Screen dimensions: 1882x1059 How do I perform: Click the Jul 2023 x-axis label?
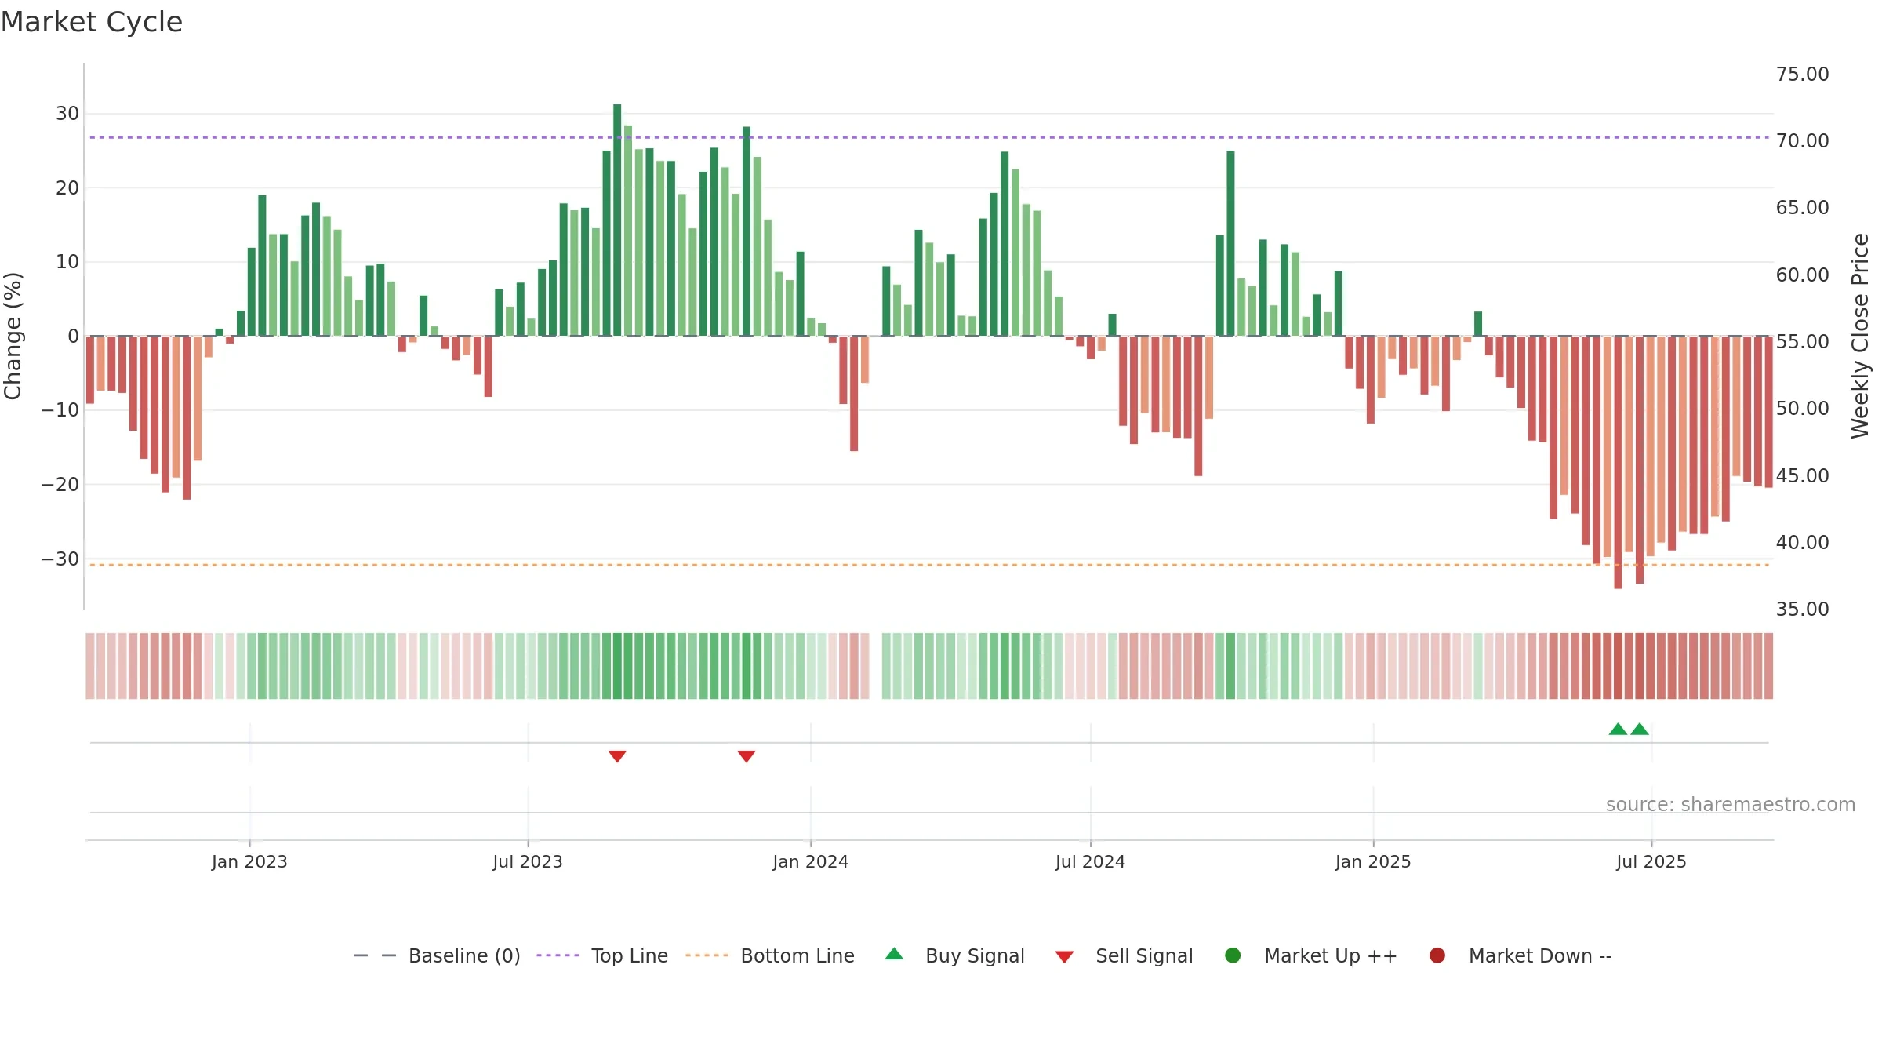pyautogui.click(x=528, y=861)
